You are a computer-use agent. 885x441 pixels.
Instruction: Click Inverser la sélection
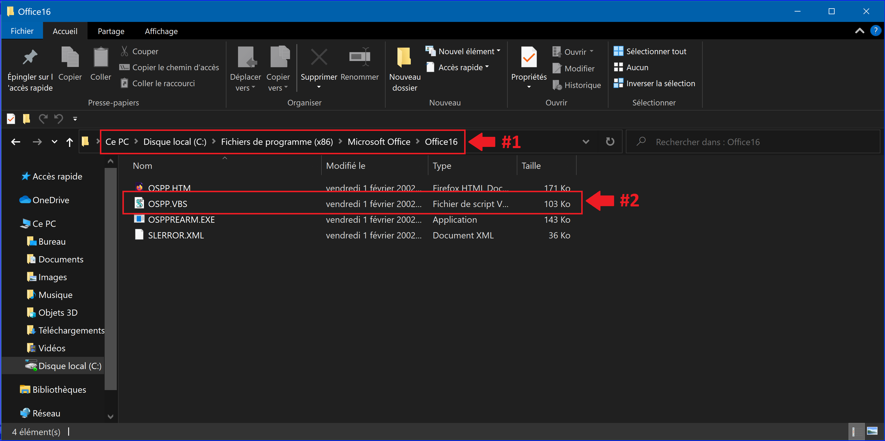(x=654, y=84)
